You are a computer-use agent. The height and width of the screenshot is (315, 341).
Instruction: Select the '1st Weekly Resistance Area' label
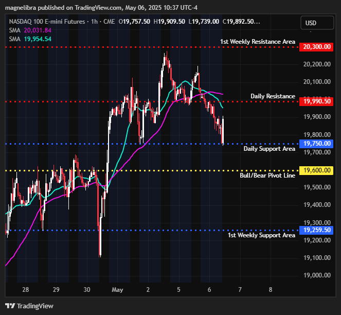coord(258,42)
